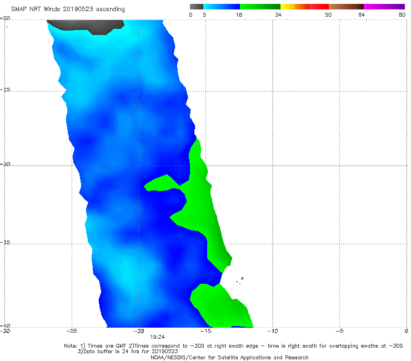Image resolution: width=411 pixels, height=361 pixels.
Task: Click the yellow-red 34-50 segment of color bar
Action: (304, 7)
